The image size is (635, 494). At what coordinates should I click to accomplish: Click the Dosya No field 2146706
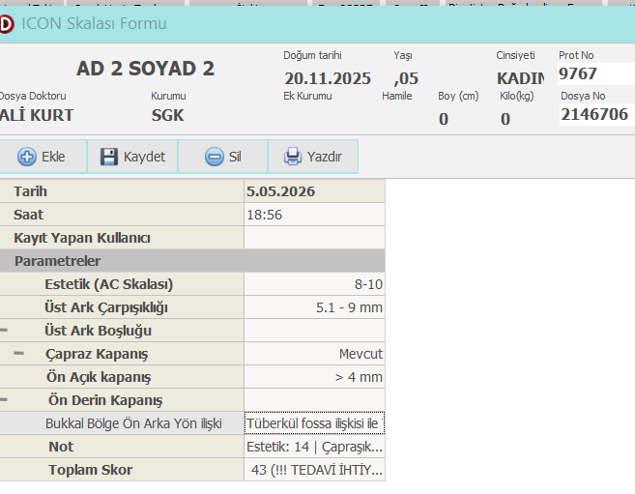[597, 114]
